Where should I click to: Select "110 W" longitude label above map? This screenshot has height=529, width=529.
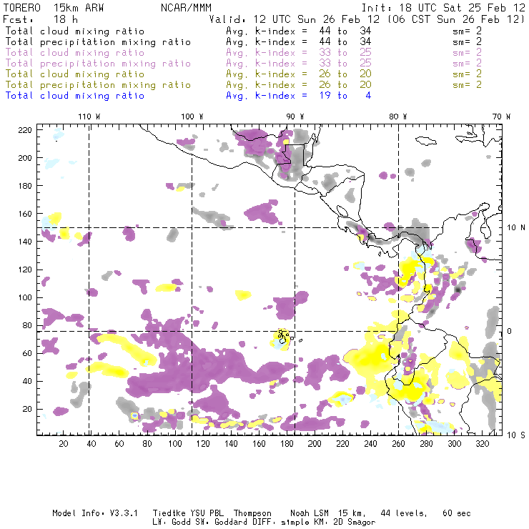pyautogui.click(x=89, y=117)
